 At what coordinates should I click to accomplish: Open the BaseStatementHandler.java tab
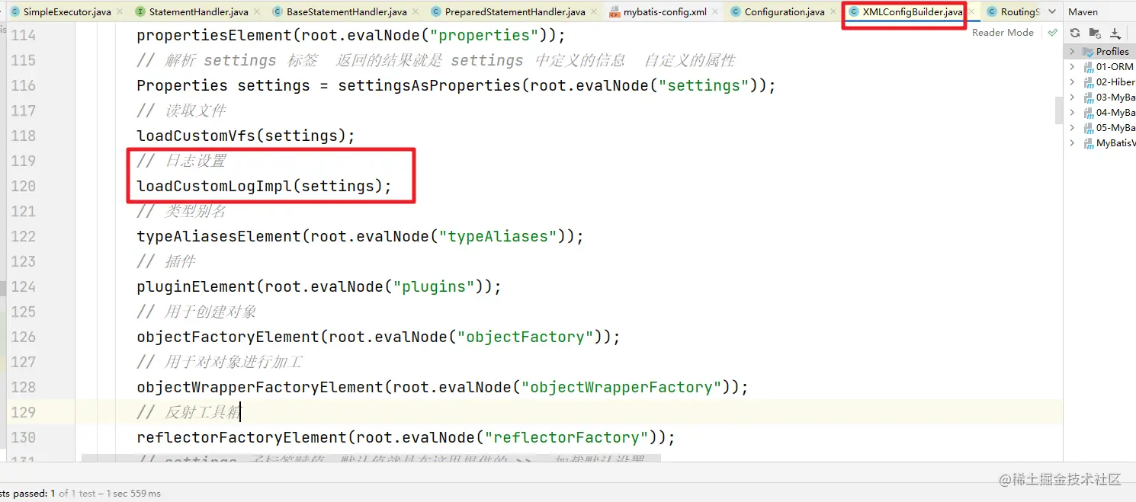[x=346, y=12]
